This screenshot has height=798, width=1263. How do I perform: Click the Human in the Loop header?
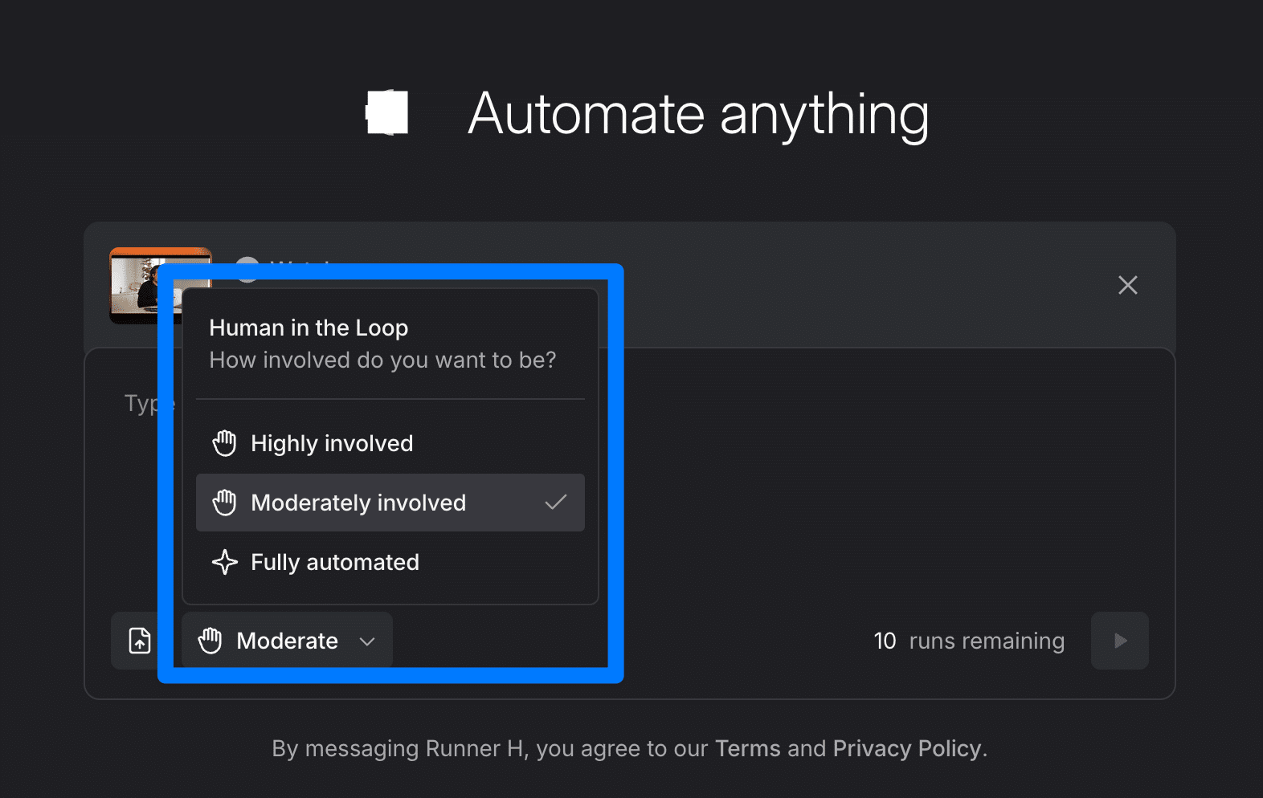coord(309,328)
